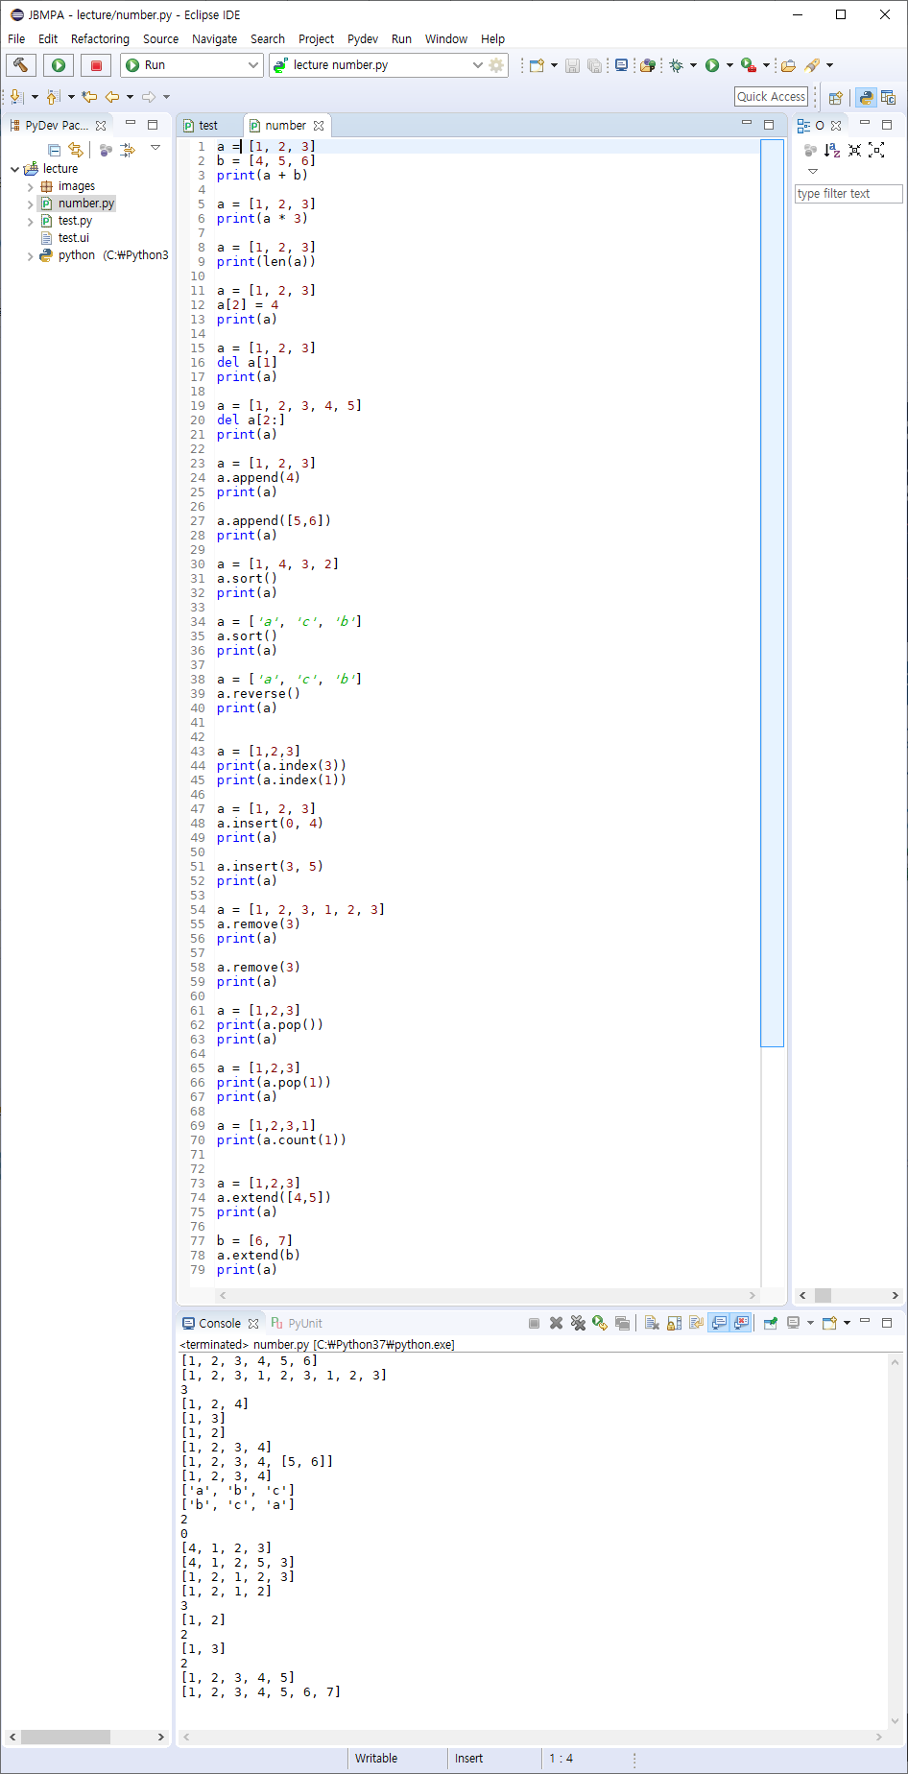Toggle alphabetical sort in Outline view
908x1774 pixels.
[832, 150]
